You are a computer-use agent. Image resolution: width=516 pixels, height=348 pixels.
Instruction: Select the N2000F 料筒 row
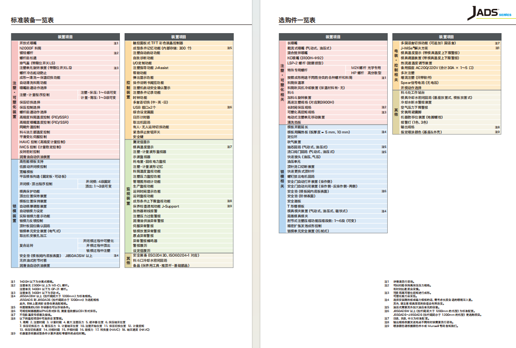coord(30,48)
